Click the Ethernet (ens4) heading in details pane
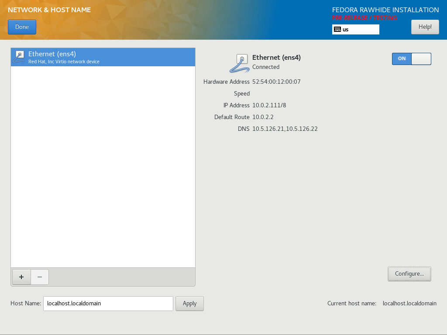Screen dimensions: 447x335 coord(276,58)
